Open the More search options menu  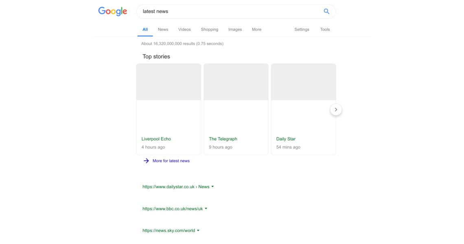[256, 29]
